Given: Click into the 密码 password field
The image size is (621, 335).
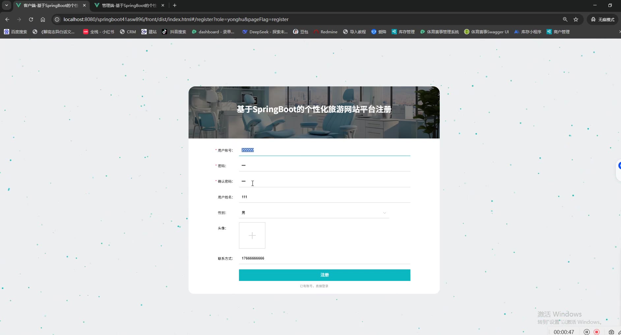Looking at the screenshot, I should click(x=325, y=166).
